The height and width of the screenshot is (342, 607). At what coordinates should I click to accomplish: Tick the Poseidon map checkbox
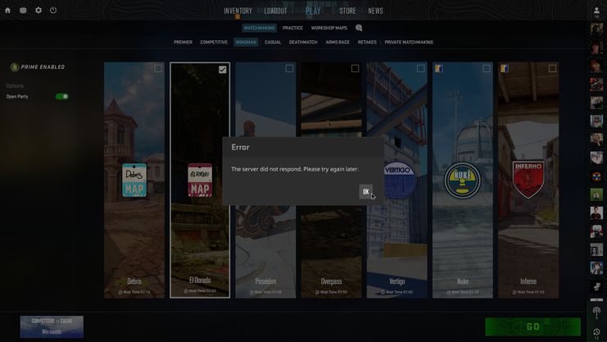point(289,69)
